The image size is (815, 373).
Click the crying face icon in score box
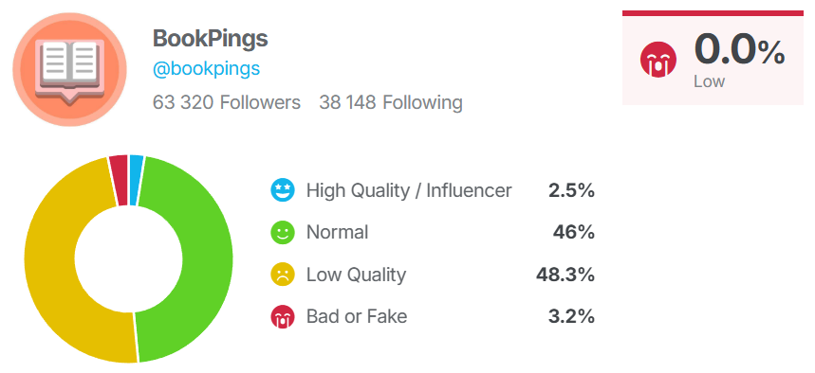658,60
